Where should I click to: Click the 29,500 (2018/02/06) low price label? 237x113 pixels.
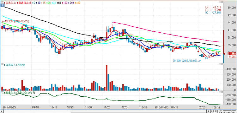point(185,61)
